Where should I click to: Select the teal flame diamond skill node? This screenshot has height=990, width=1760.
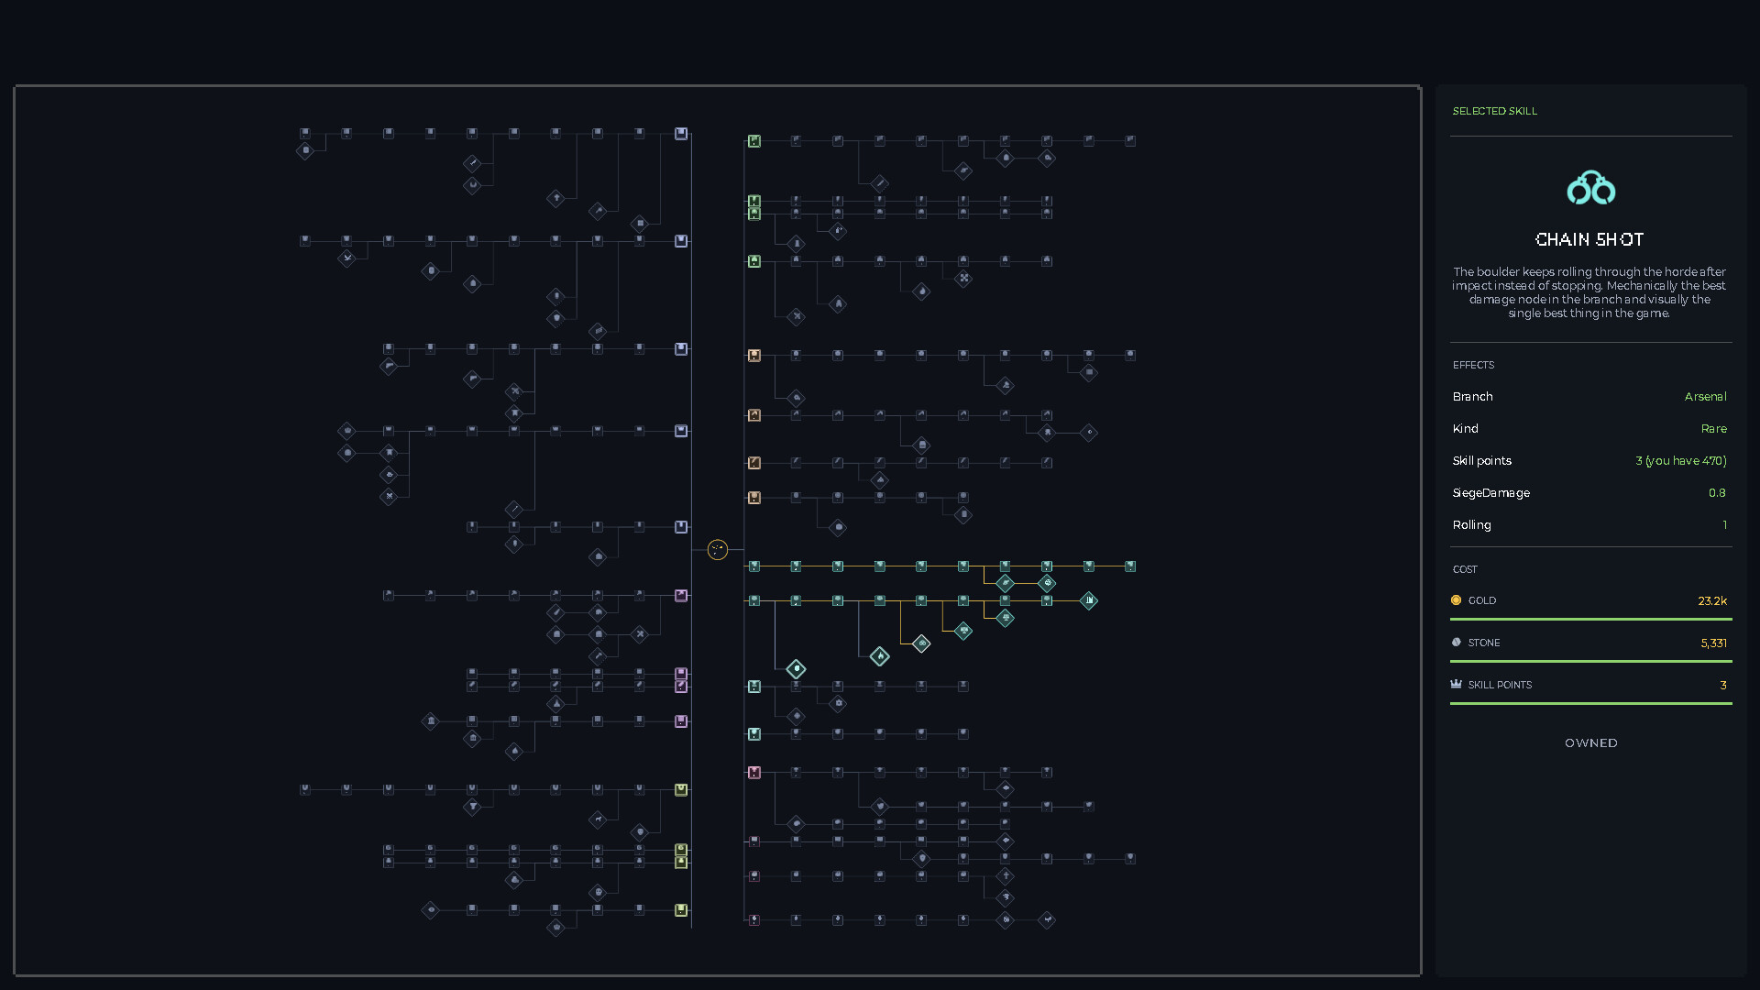click(879, 656)
